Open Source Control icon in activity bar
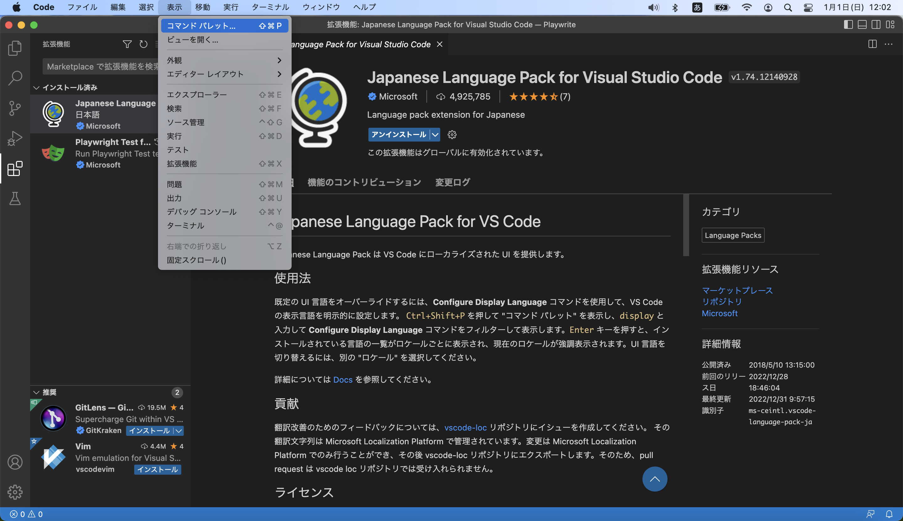 pos(15,108)
